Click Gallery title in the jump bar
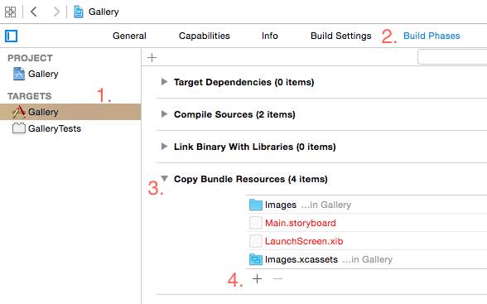 [104, 12]
